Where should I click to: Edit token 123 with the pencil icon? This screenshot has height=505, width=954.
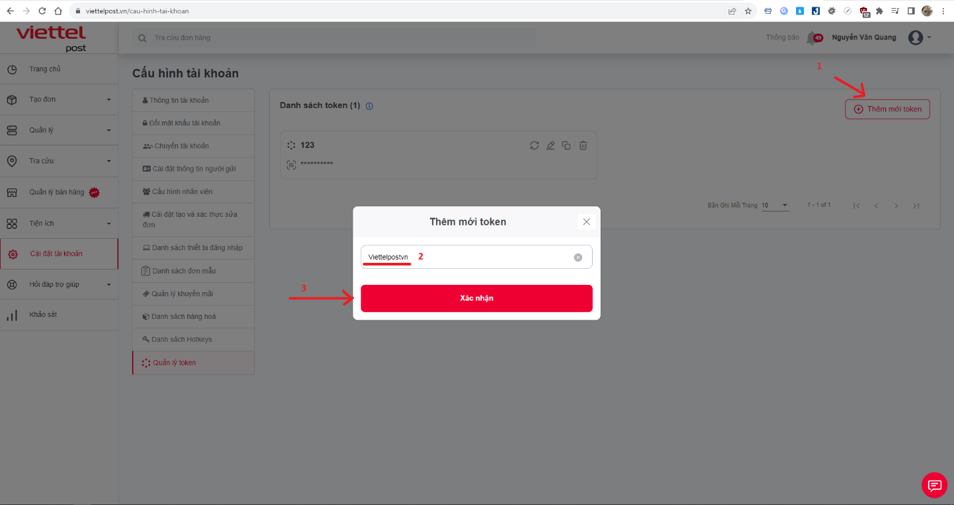pos(550,145)
